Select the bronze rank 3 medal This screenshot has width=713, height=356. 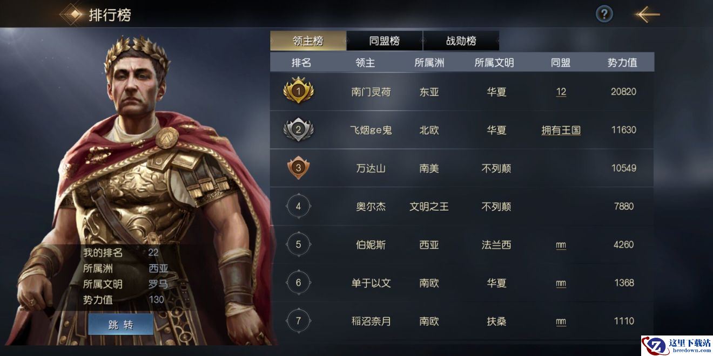tap(298, 168)
